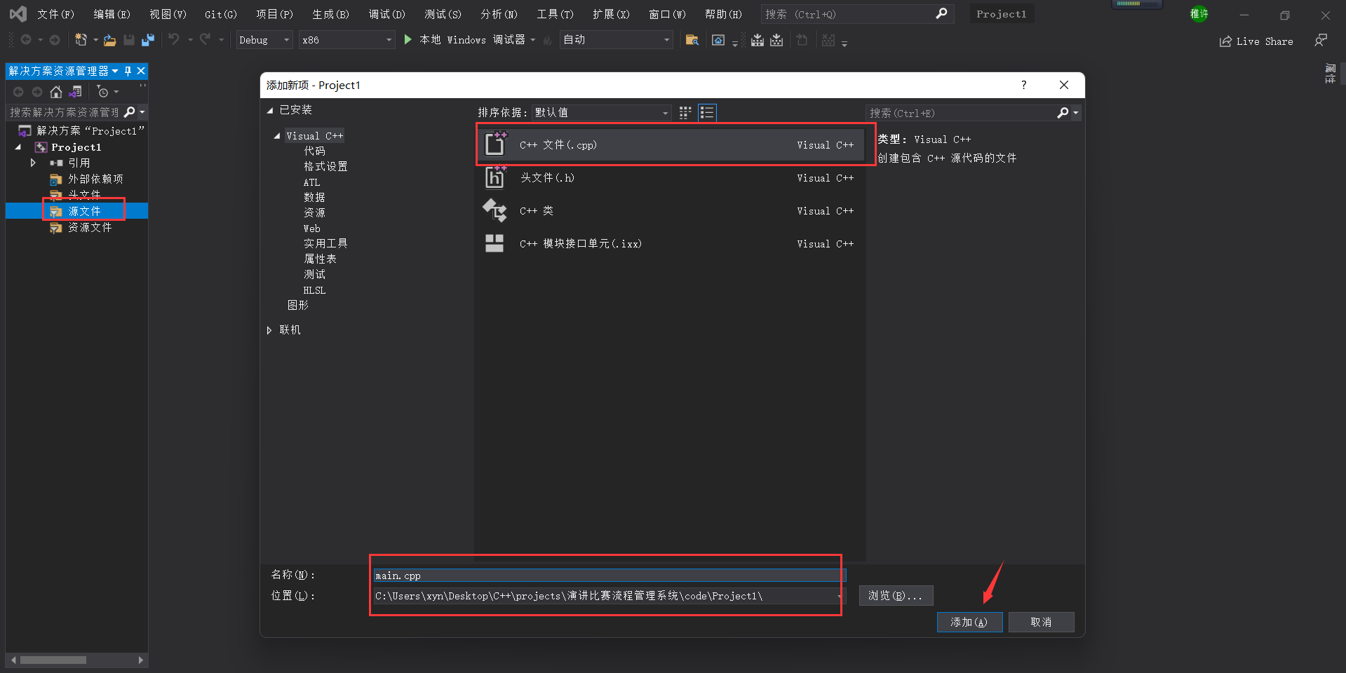The image size is (1346, 673).
Task: Open the debugger target dropdown arrow
Action: click(x=533, y=40)
